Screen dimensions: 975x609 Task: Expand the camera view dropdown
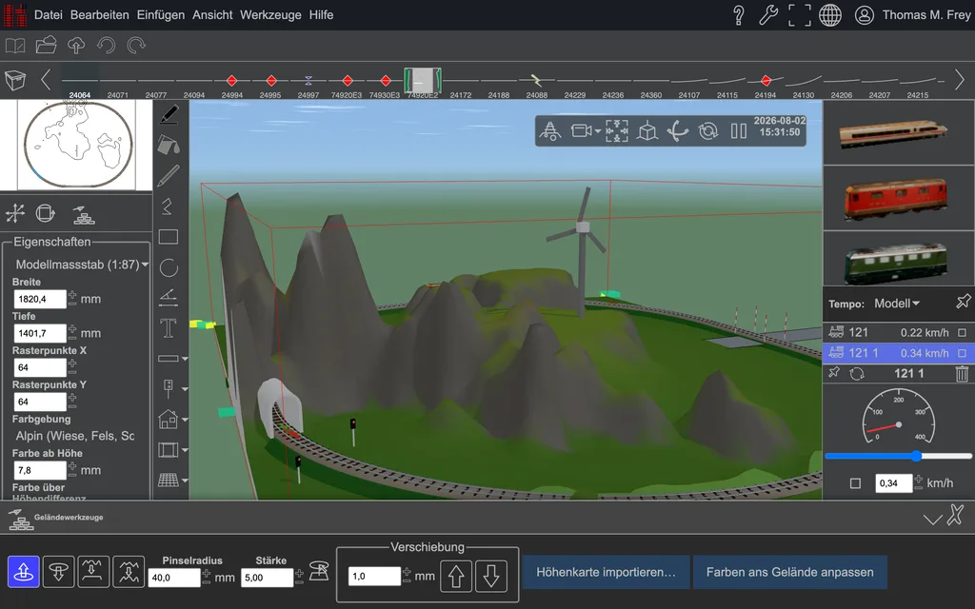tap(598, 131)
